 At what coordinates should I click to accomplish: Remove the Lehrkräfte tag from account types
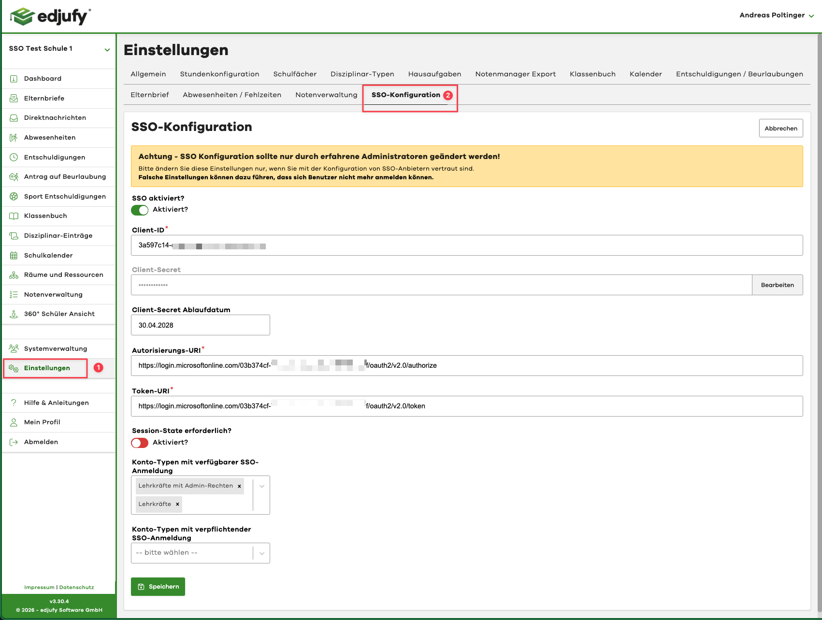pyautogui.click(x=177, y=504)
